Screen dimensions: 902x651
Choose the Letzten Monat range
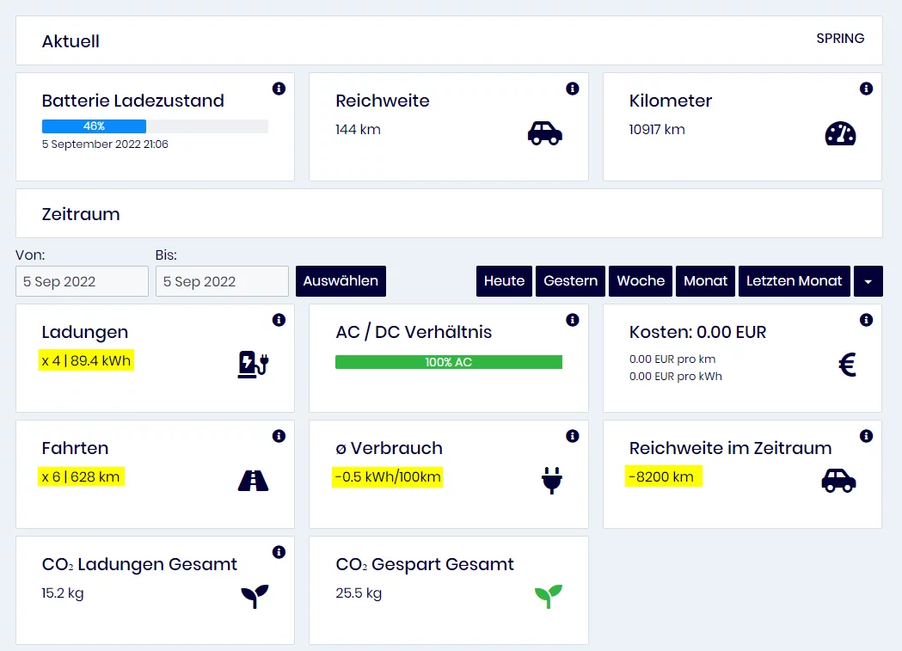click(x=795, y=281)
